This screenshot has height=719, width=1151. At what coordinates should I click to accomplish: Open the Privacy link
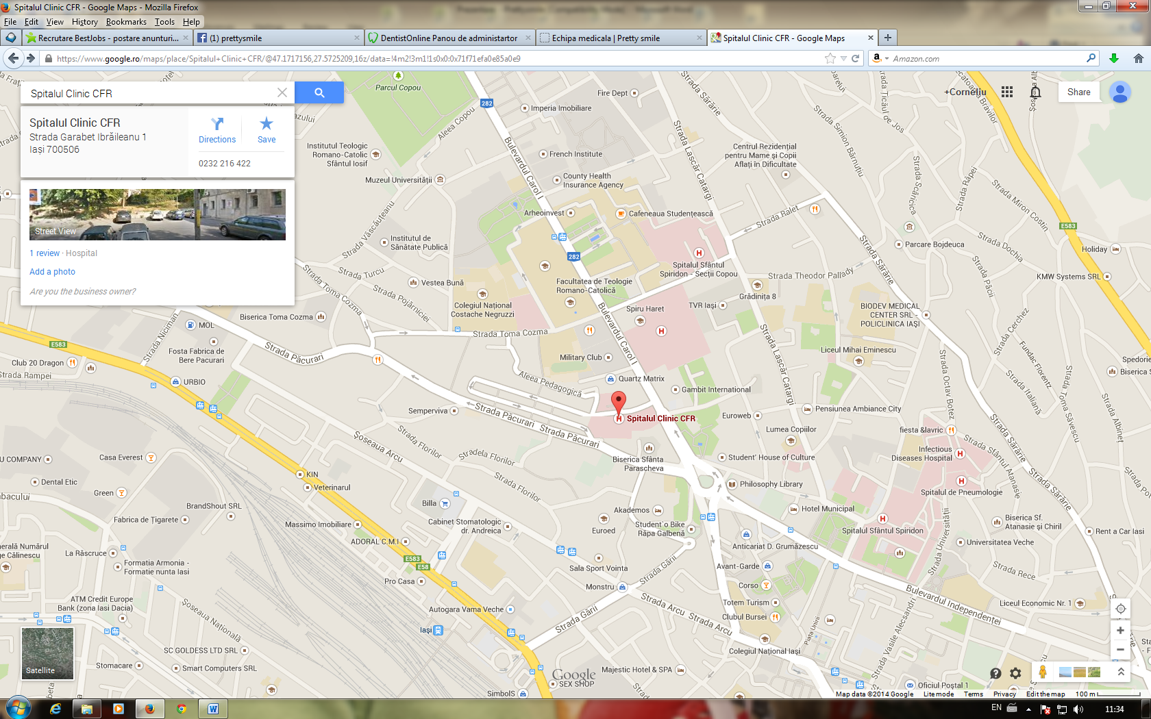(x=1004, y=694)
